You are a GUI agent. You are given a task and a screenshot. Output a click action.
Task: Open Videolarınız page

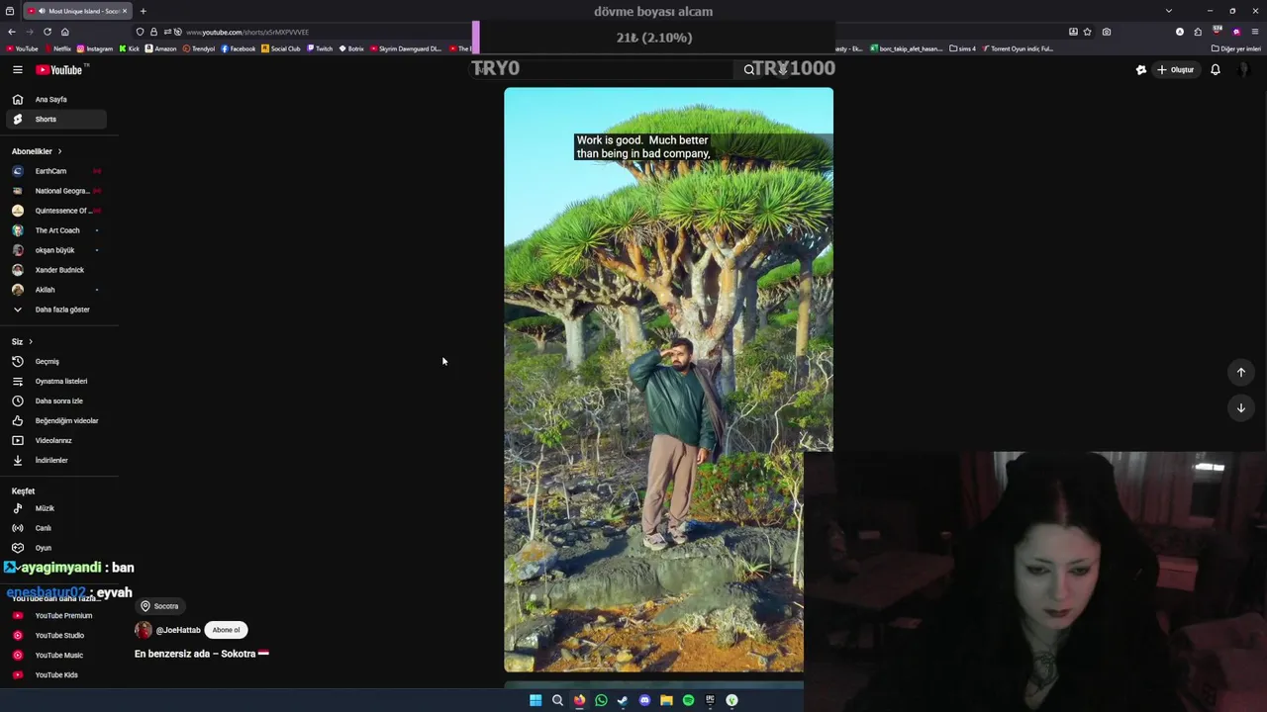click(x=55, y=440)
